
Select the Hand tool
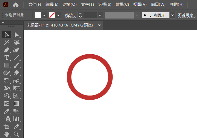point(7,134)
